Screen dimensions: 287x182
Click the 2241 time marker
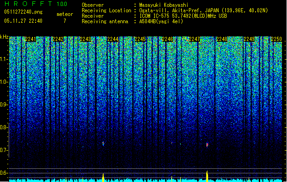pos(31,39)
